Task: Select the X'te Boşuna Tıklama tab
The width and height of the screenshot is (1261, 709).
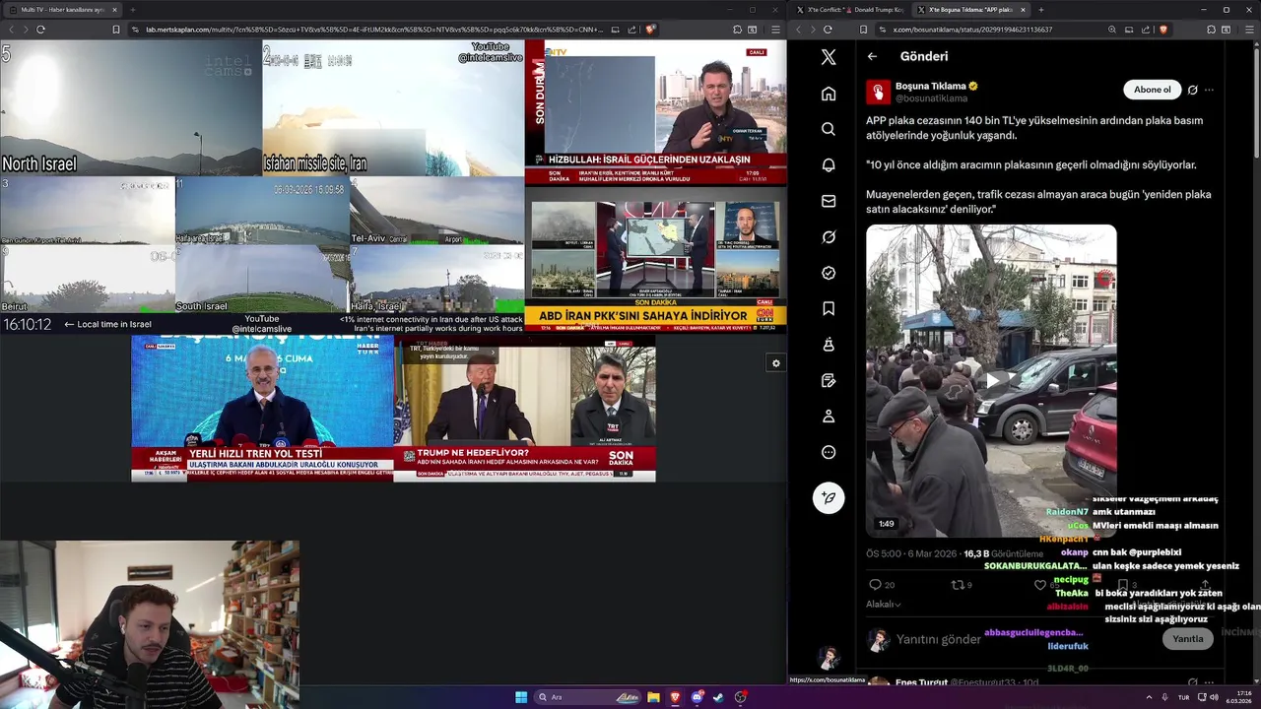Action: tap(970, 9)
